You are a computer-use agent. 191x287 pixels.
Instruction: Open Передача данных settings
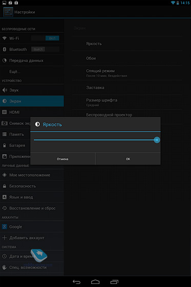click(32, 60)
